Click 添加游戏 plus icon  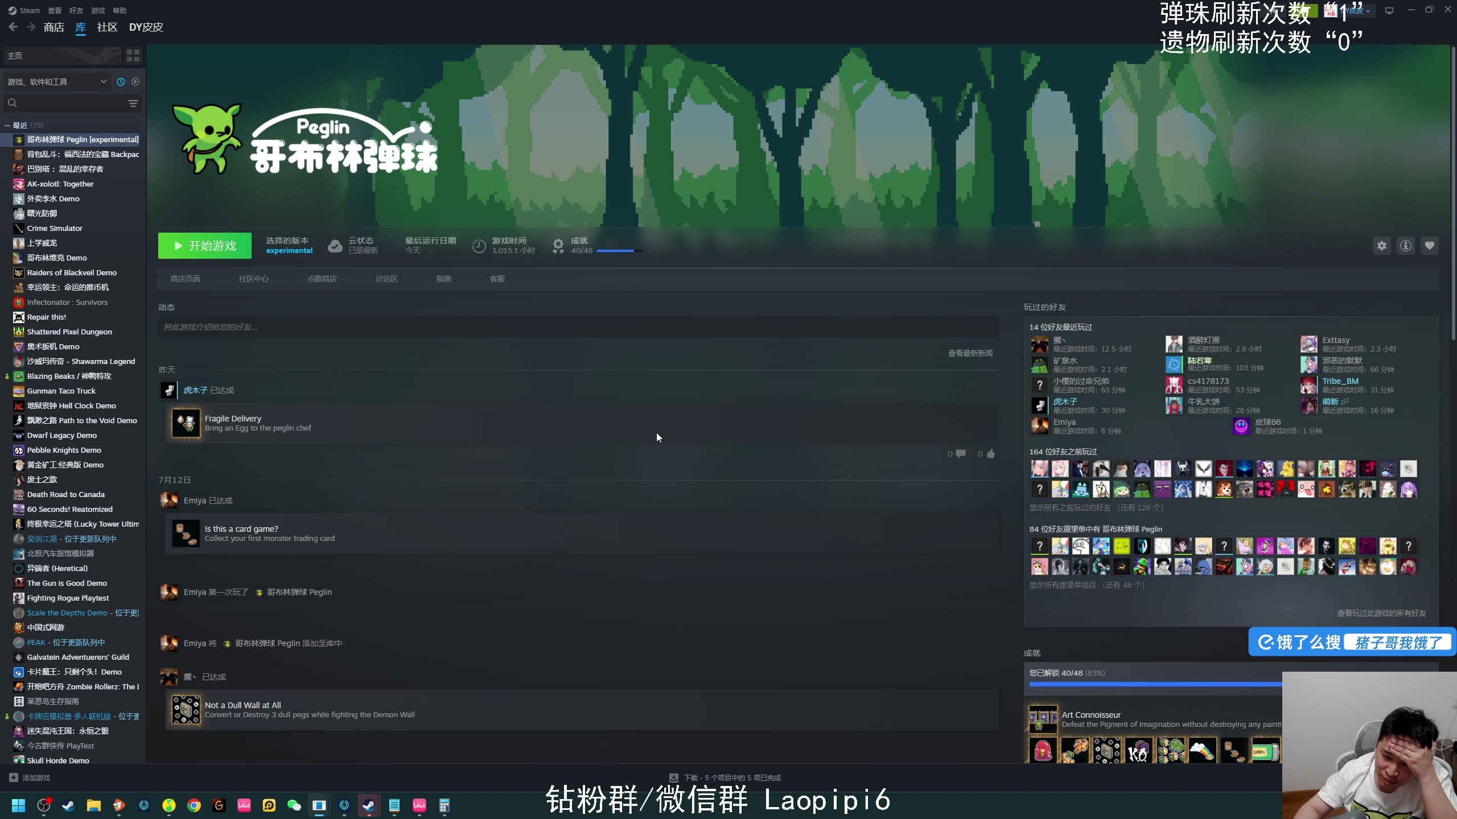click(14, 777)
